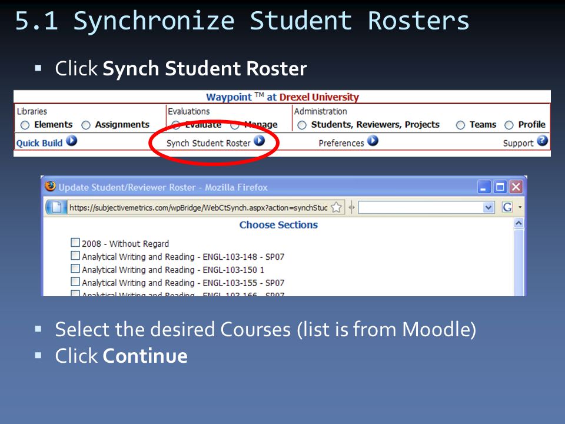Select the Manage radio button

235,125
